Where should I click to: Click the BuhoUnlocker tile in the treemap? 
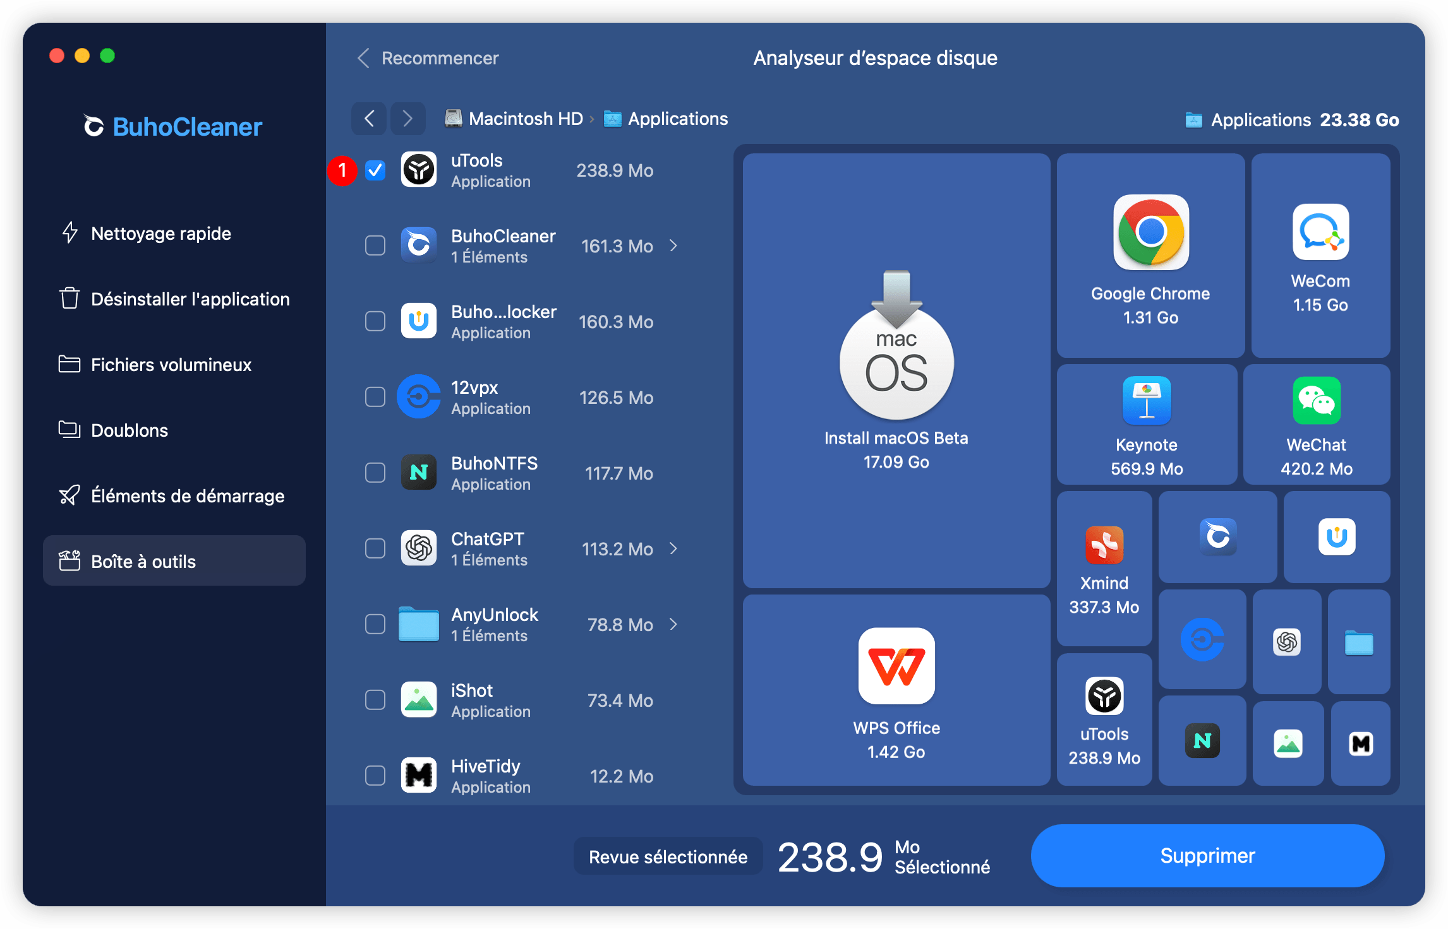1337,537
